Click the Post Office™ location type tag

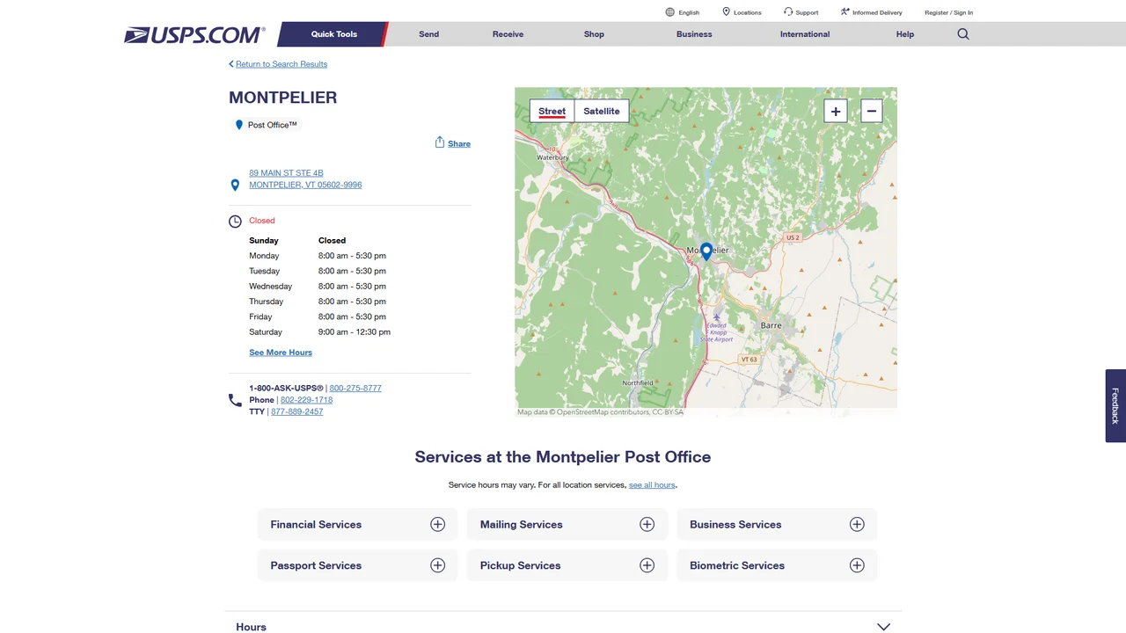(x=266, y=125)
